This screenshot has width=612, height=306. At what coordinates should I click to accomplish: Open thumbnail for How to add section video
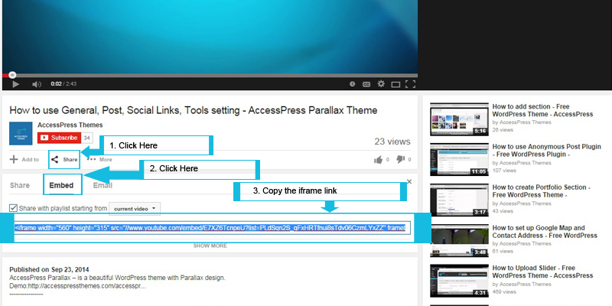click(x=459, y=119)
